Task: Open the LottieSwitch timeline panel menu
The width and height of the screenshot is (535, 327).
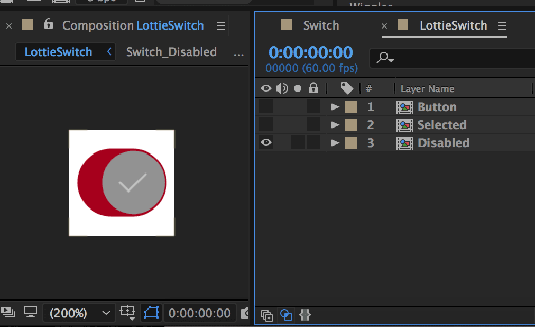Action: pos(502,26)
